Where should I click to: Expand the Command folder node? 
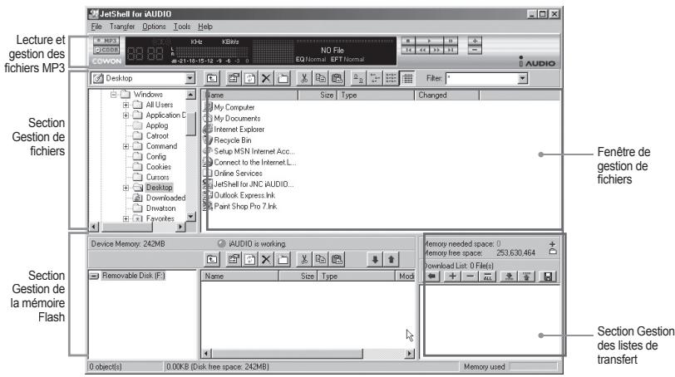126,146
